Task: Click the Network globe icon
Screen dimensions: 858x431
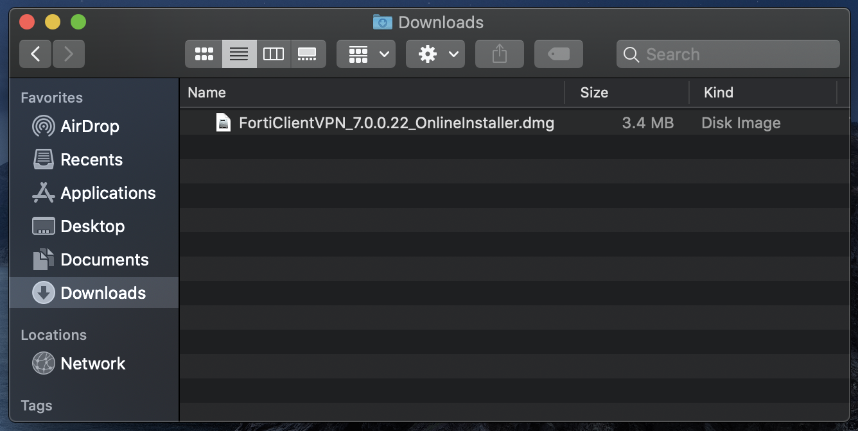Action: click(x=43, y=364)
